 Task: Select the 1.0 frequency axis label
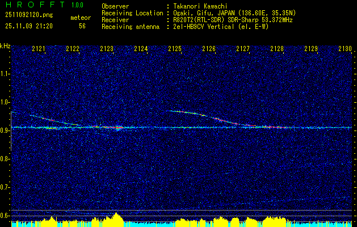click(x=5, y=102)
